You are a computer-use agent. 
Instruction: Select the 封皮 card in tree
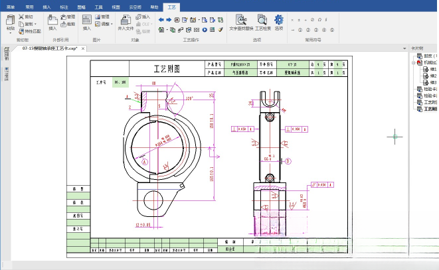point(427,56)
